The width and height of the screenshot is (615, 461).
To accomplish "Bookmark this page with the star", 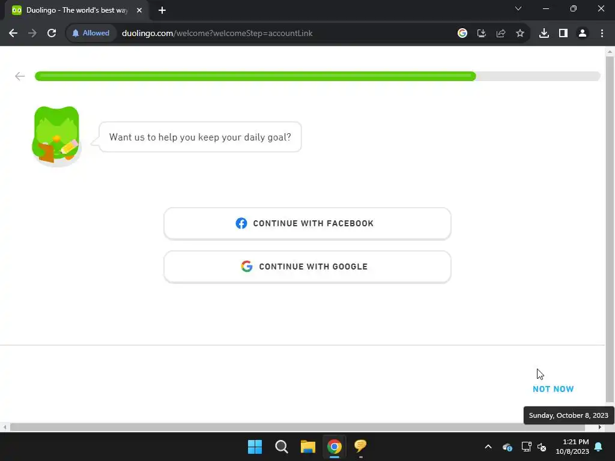I will click(520, 33).
